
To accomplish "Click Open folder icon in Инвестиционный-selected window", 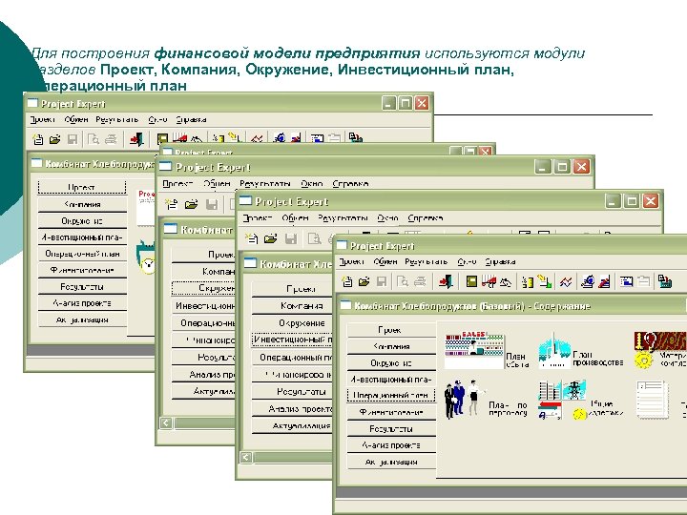I will click(271, 238).
